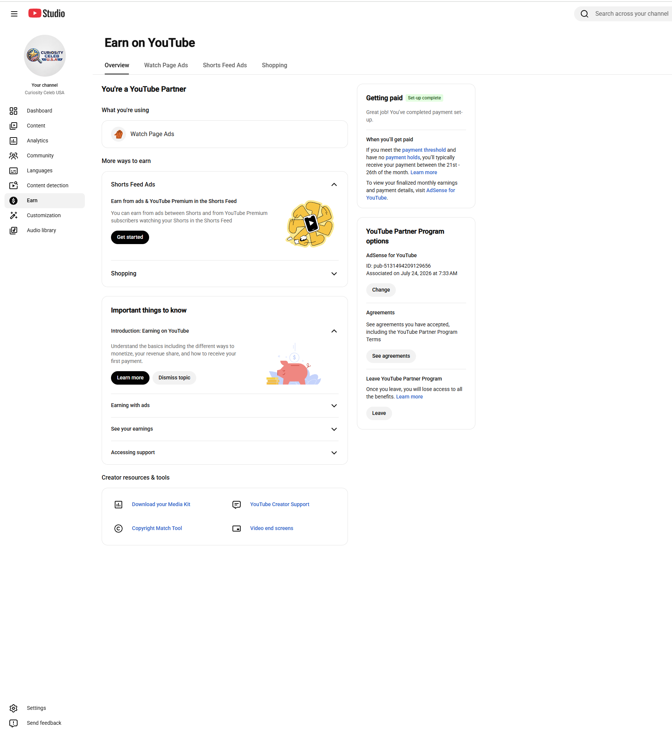Expand the See your earnings topic

click(334, 429)
